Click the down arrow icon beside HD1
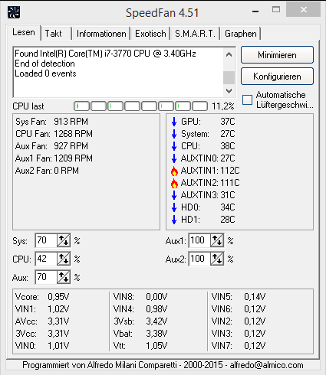 (x=174, y=220)
